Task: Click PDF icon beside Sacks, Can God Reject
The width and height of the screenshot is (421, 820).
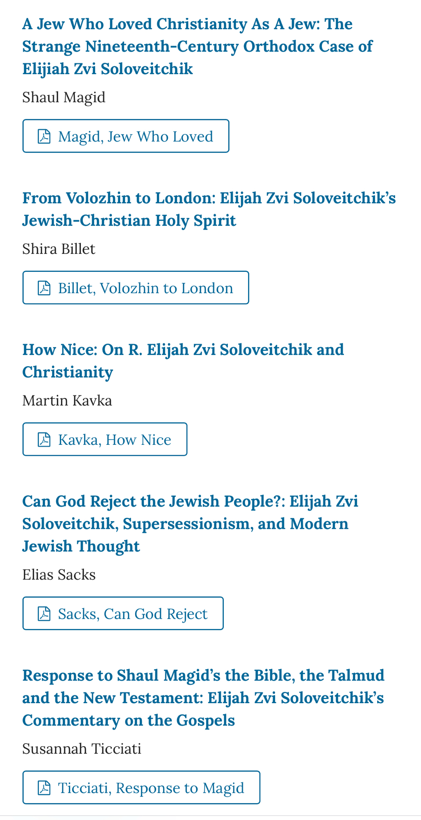Action: click(44, 614)
